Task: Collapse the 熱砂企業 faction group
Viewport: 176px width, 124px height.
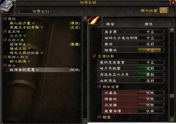Action: 99,87
